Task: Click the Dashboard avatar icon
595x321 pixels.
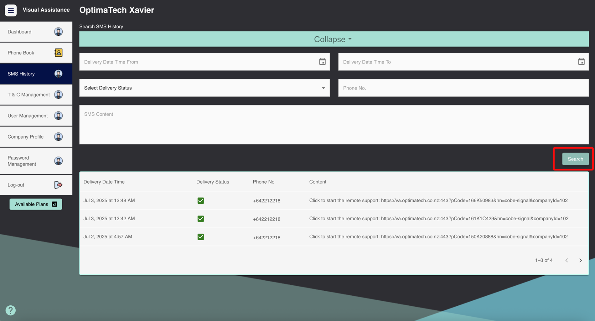Action: point(58,32)
